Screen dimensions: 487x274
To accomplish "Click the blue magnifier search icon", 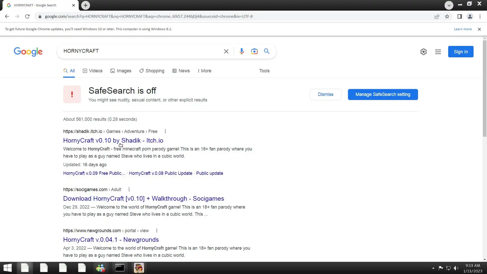I will click(267, 51).
